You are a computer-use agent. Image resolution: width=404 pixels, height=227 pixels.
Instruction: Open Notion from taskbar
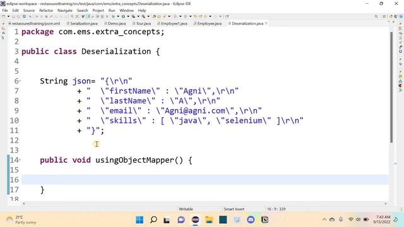264,220
